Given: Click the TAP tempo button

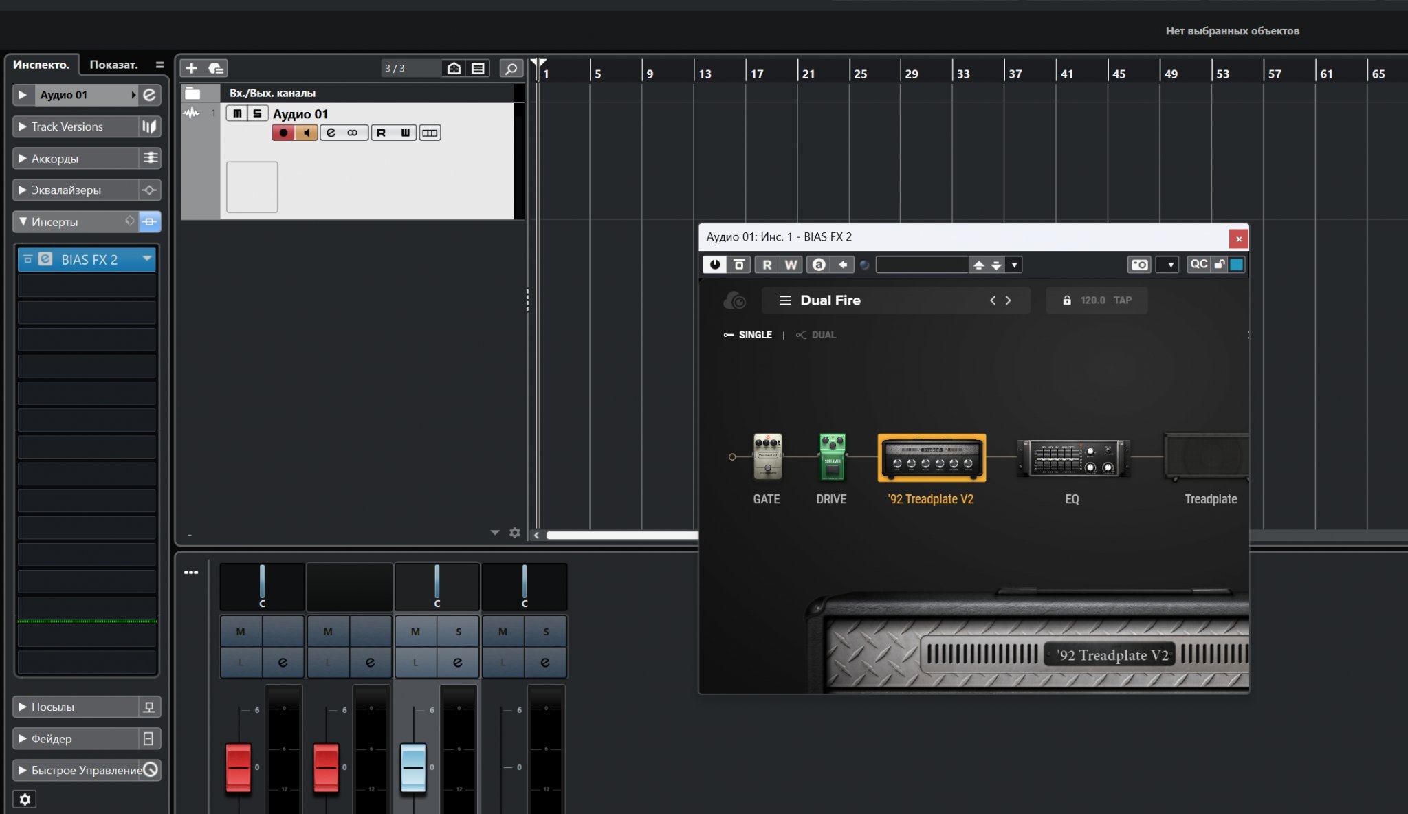Looking at the screenshot, I should pos(1123,300).
